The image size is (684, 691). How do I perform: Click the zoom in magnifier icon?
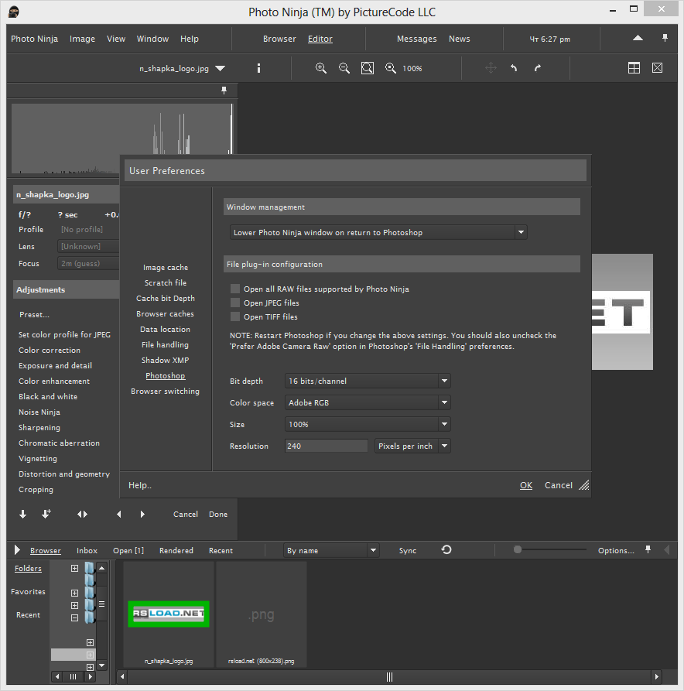(x=321, y=68)
